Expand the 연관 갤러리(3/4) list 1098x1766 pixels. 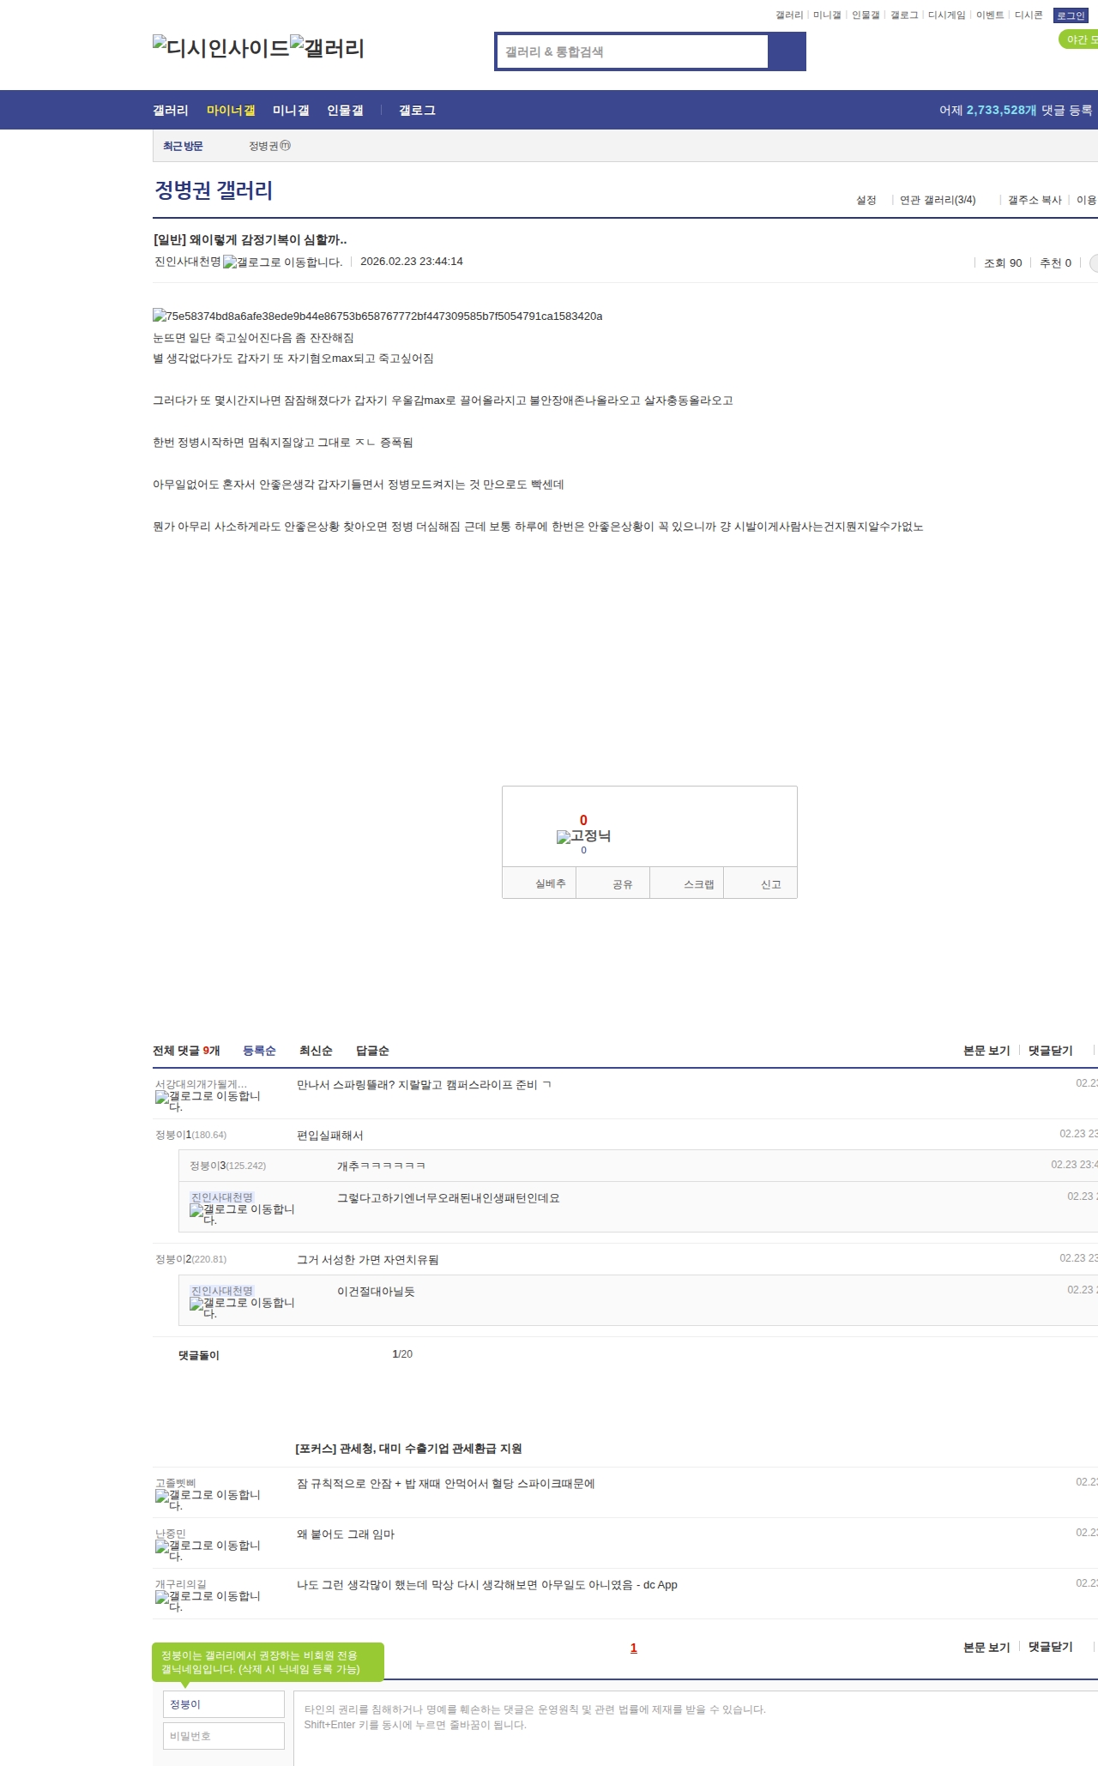tap(938, 200)
